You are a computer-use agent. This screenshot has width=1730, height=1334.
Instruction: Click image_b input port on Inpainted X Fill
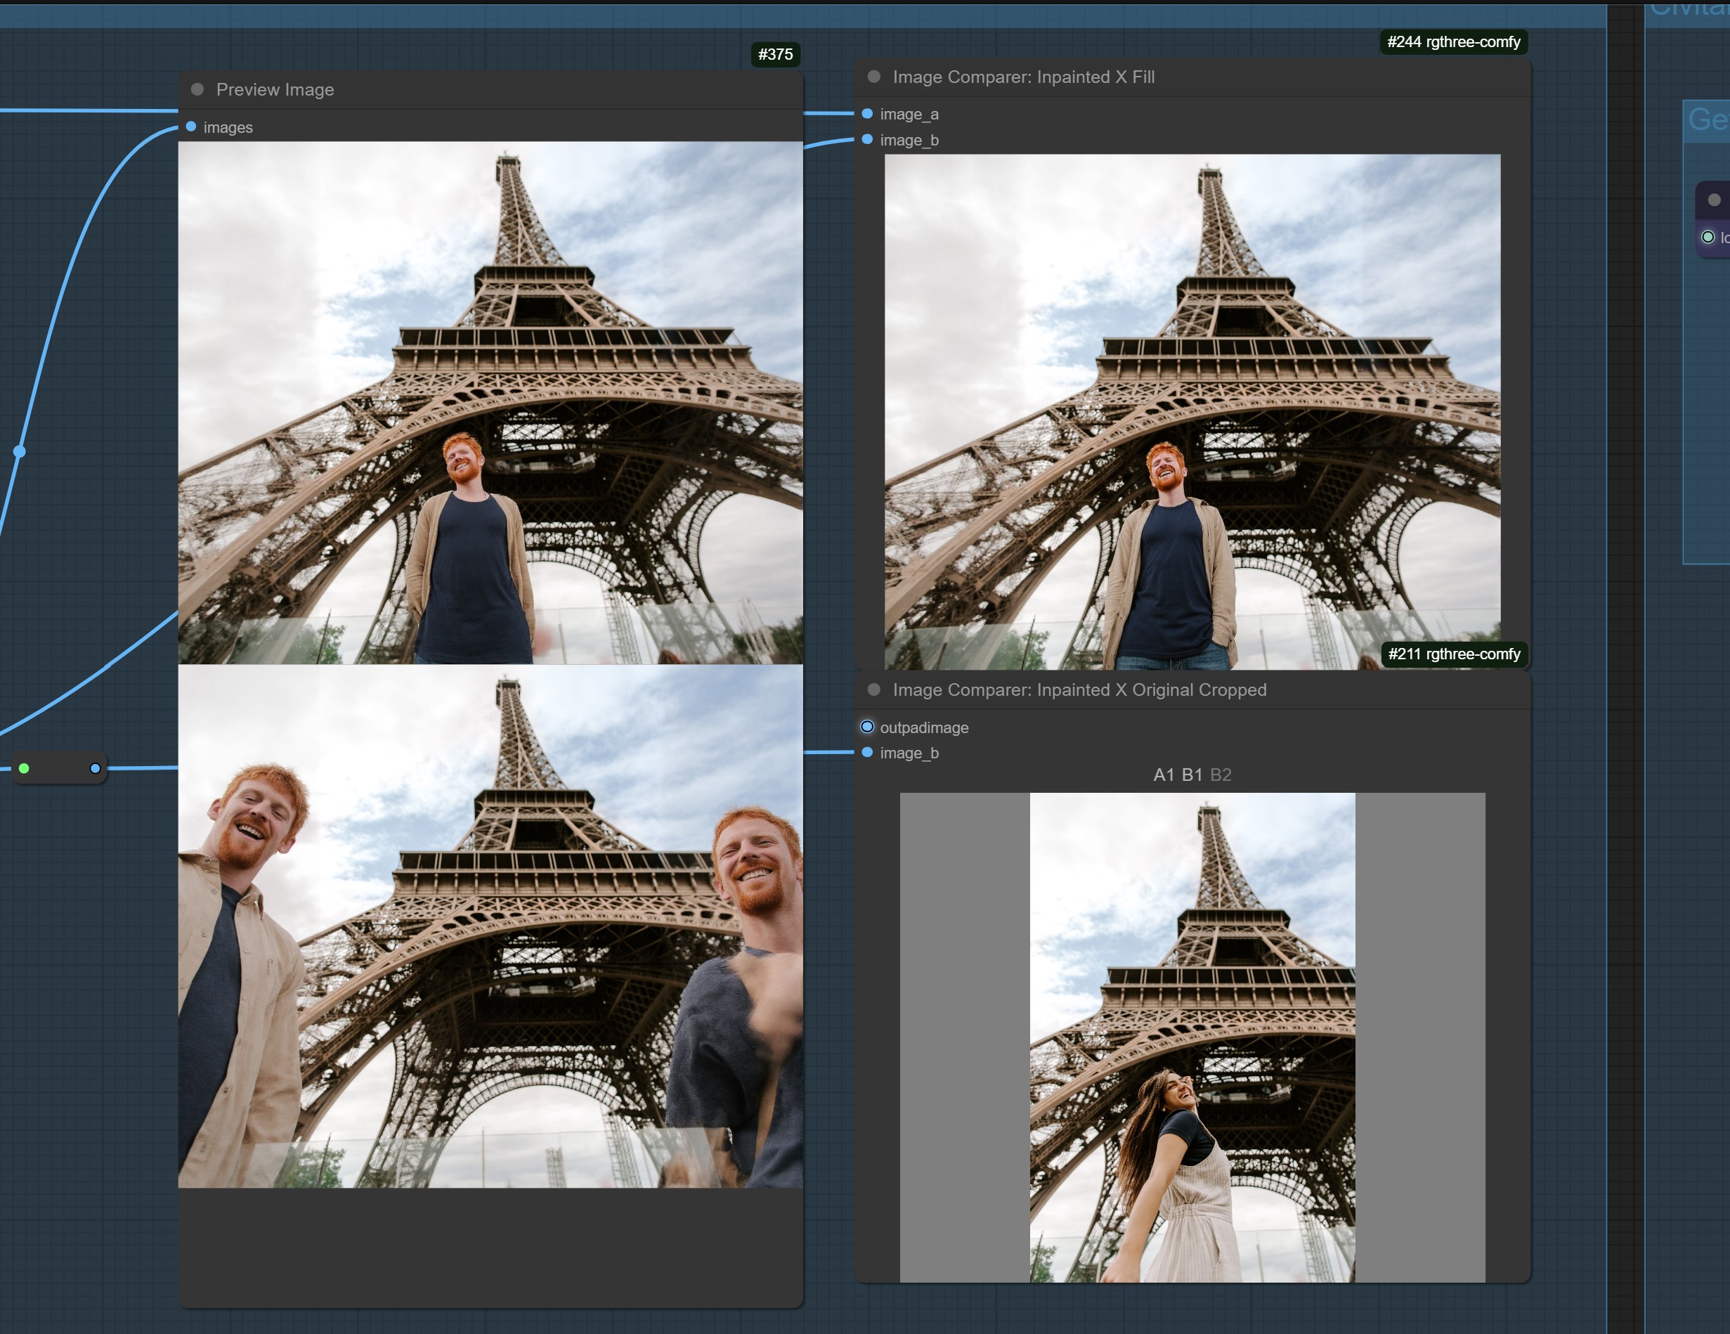coord(867,139)
